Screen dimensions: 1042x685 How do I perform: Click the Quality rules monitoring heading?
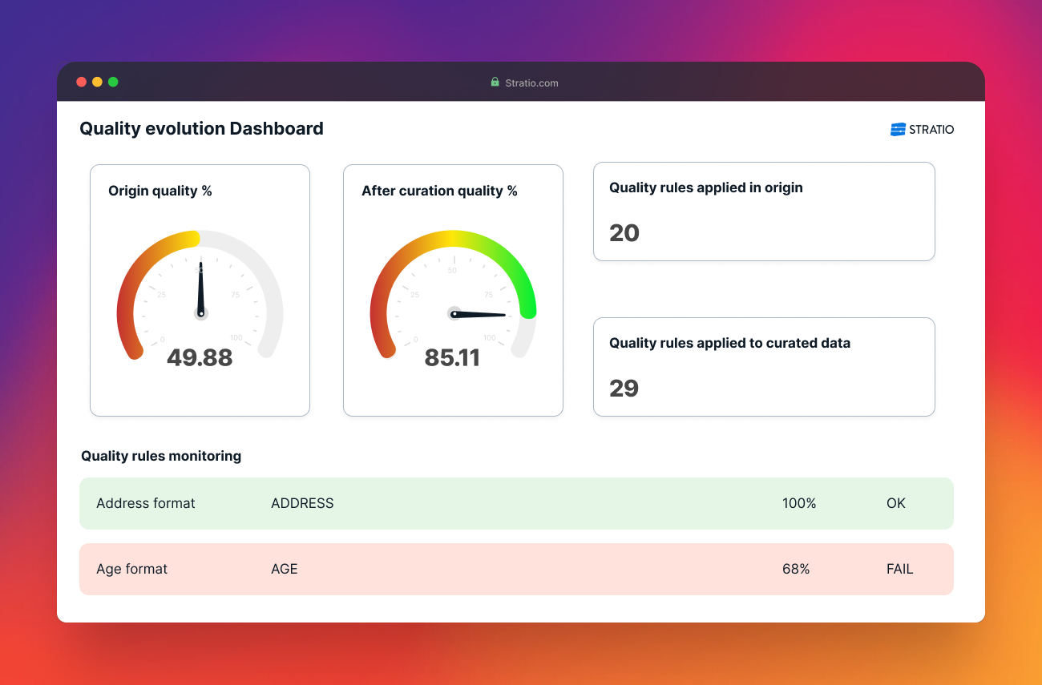[x=160, y=456]
